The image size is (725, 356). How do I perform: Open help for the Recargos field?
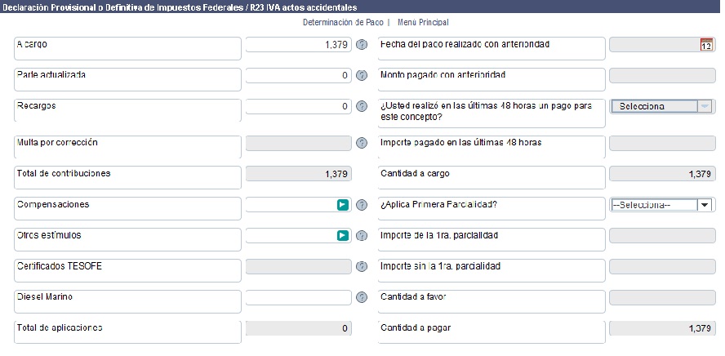click(362, 106)
